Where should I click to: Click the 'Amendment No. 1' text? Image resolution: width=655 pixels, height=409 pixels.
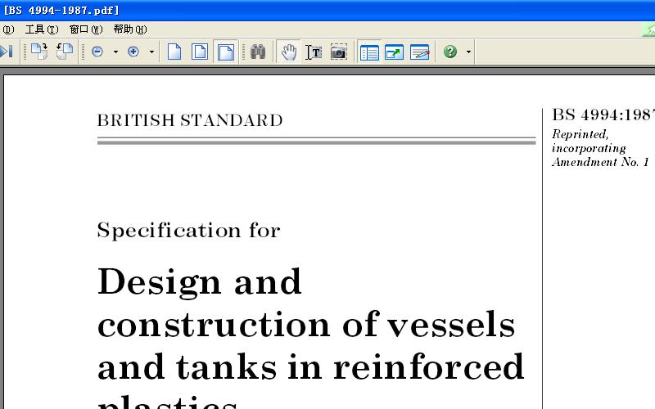point(600,162)
